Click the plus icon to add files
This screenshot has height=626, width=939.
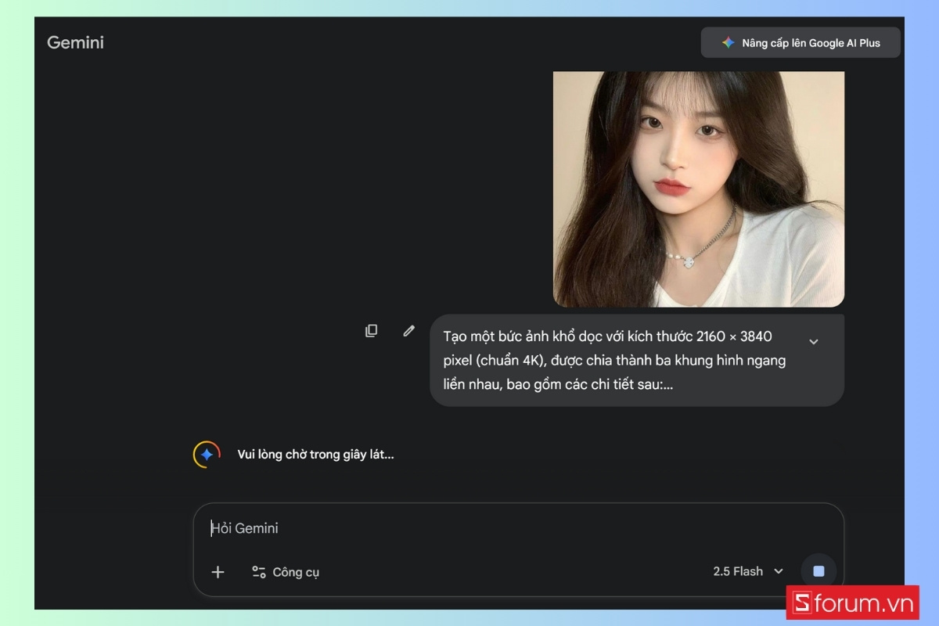(218, 572)
